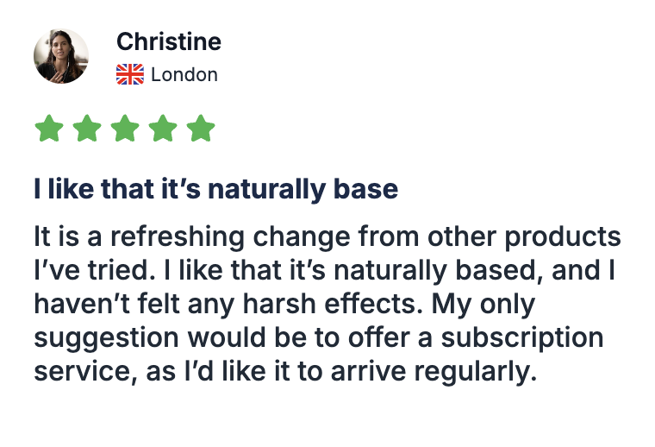
Task: Click the fourth green rating star
Action: click(163, 129)
